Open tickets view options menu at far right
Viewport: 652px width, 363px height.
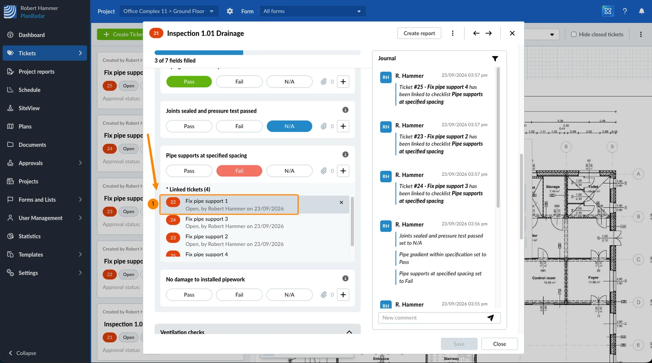[641, 35]
